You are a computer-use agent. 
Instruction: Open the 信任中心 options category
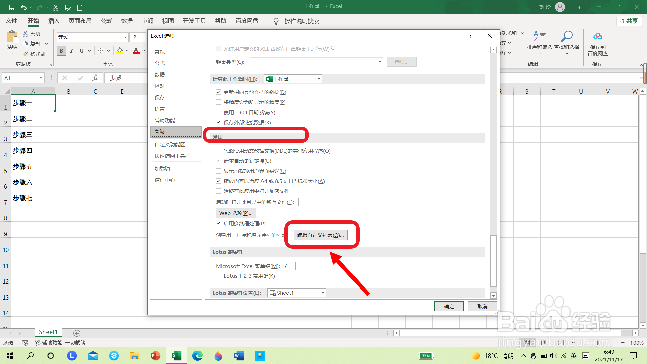(164, 180)
